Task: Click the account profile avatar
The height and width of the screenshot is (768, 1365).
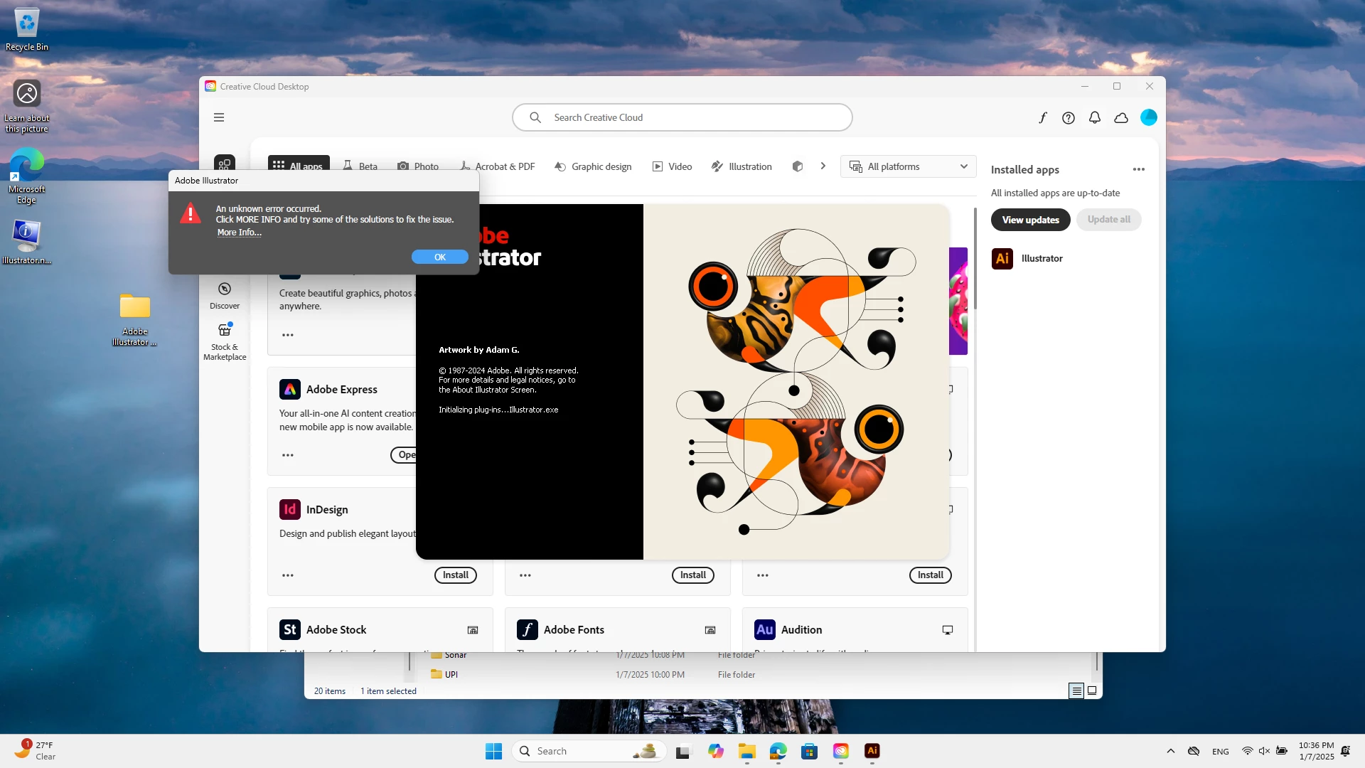Action: pyautogui.click(x=1149, y=118)
